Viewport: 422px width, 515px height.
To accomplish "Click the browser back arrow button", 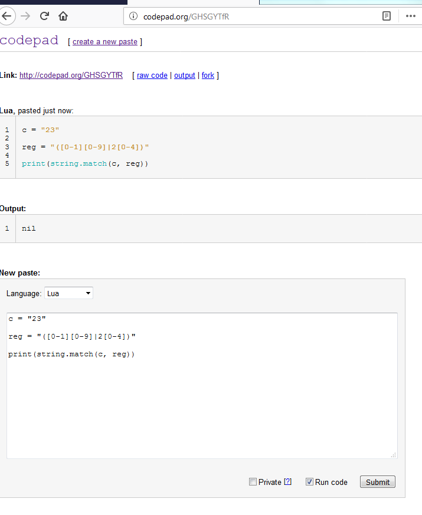I will 6,16.
